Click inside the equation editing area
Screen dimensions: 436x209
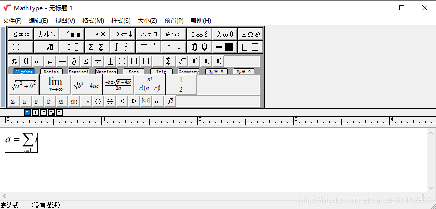click(214, 160)
